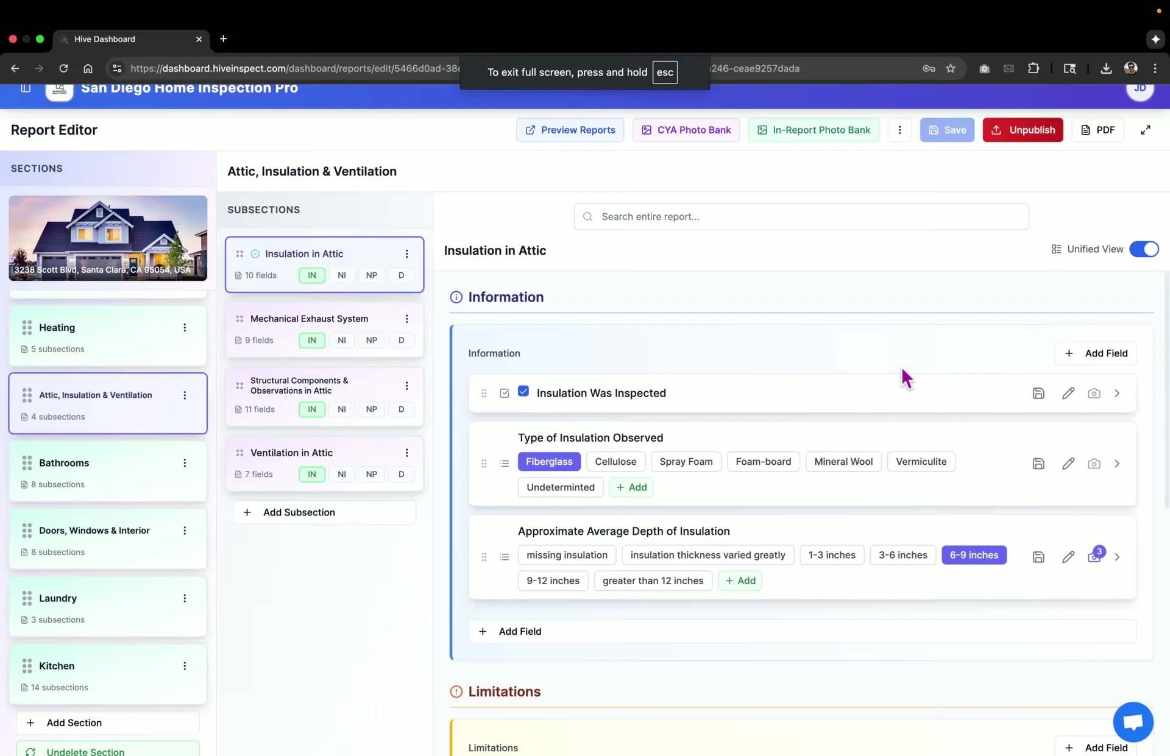Set Insulation in Attic status to NP
1170x756 pixels.
click(371, 275)
